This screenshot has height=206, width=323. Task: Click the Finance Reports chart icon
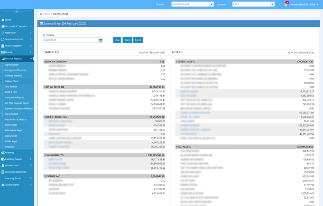point(3,59)
